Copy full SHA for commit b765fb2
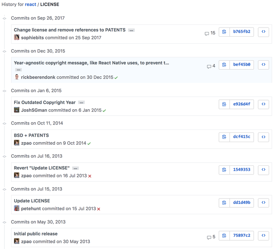 [224, 32]
